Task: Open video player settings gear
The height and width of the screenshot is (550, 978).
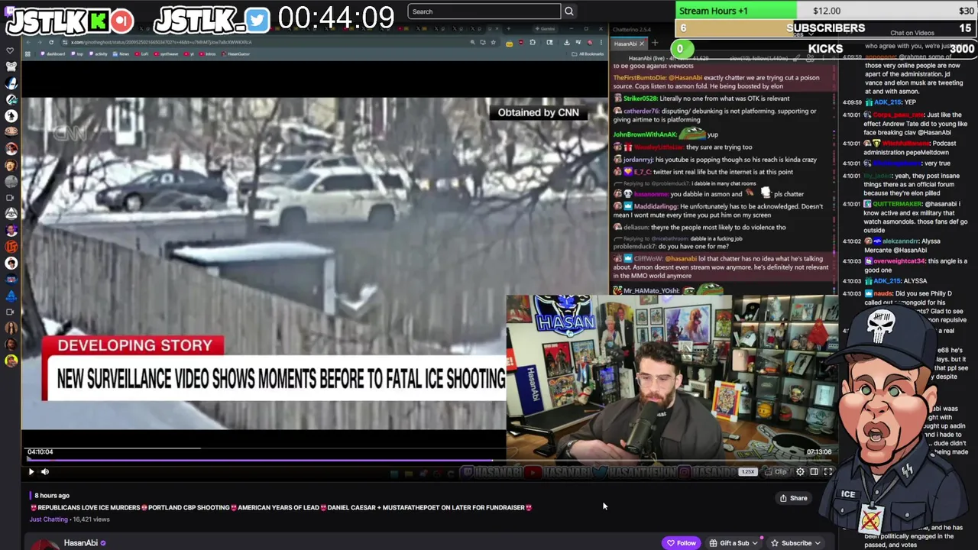Action: (x=800, y=471)
